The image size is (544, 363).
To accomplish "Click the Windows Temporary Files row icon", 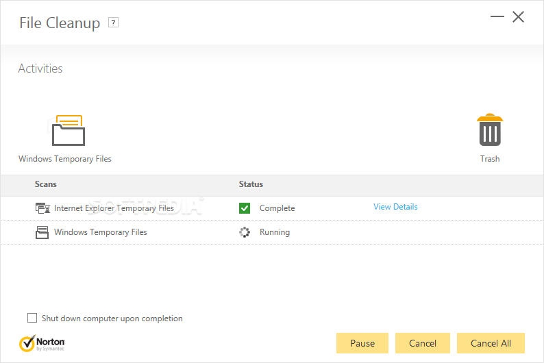I will (42, 232).
